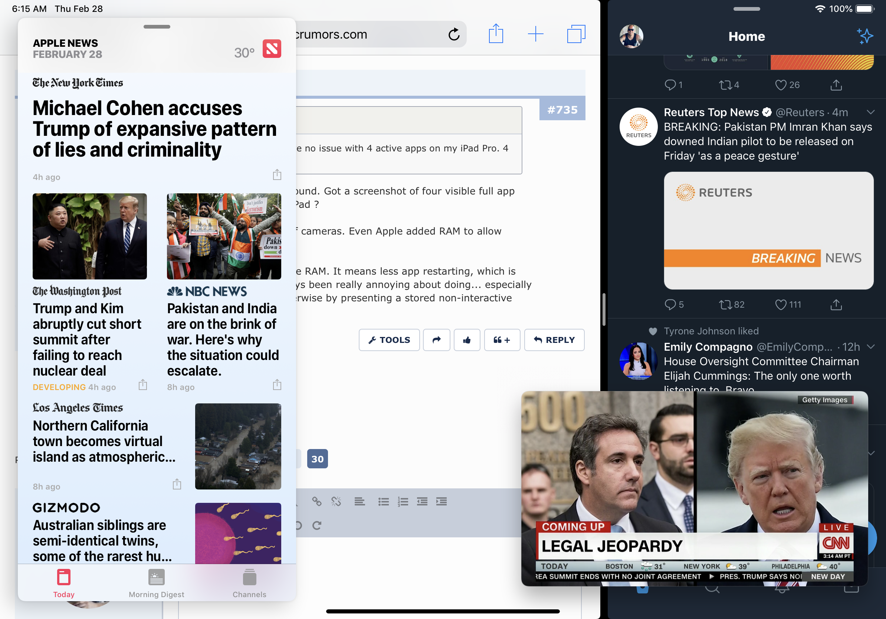
Task: Like the tweet with 26 likes
Action: [x=787, y=85]
